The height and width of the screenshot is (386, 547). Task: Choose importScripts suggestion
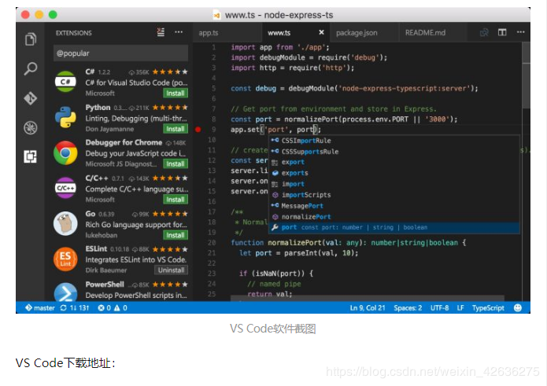tap(394, 195)
